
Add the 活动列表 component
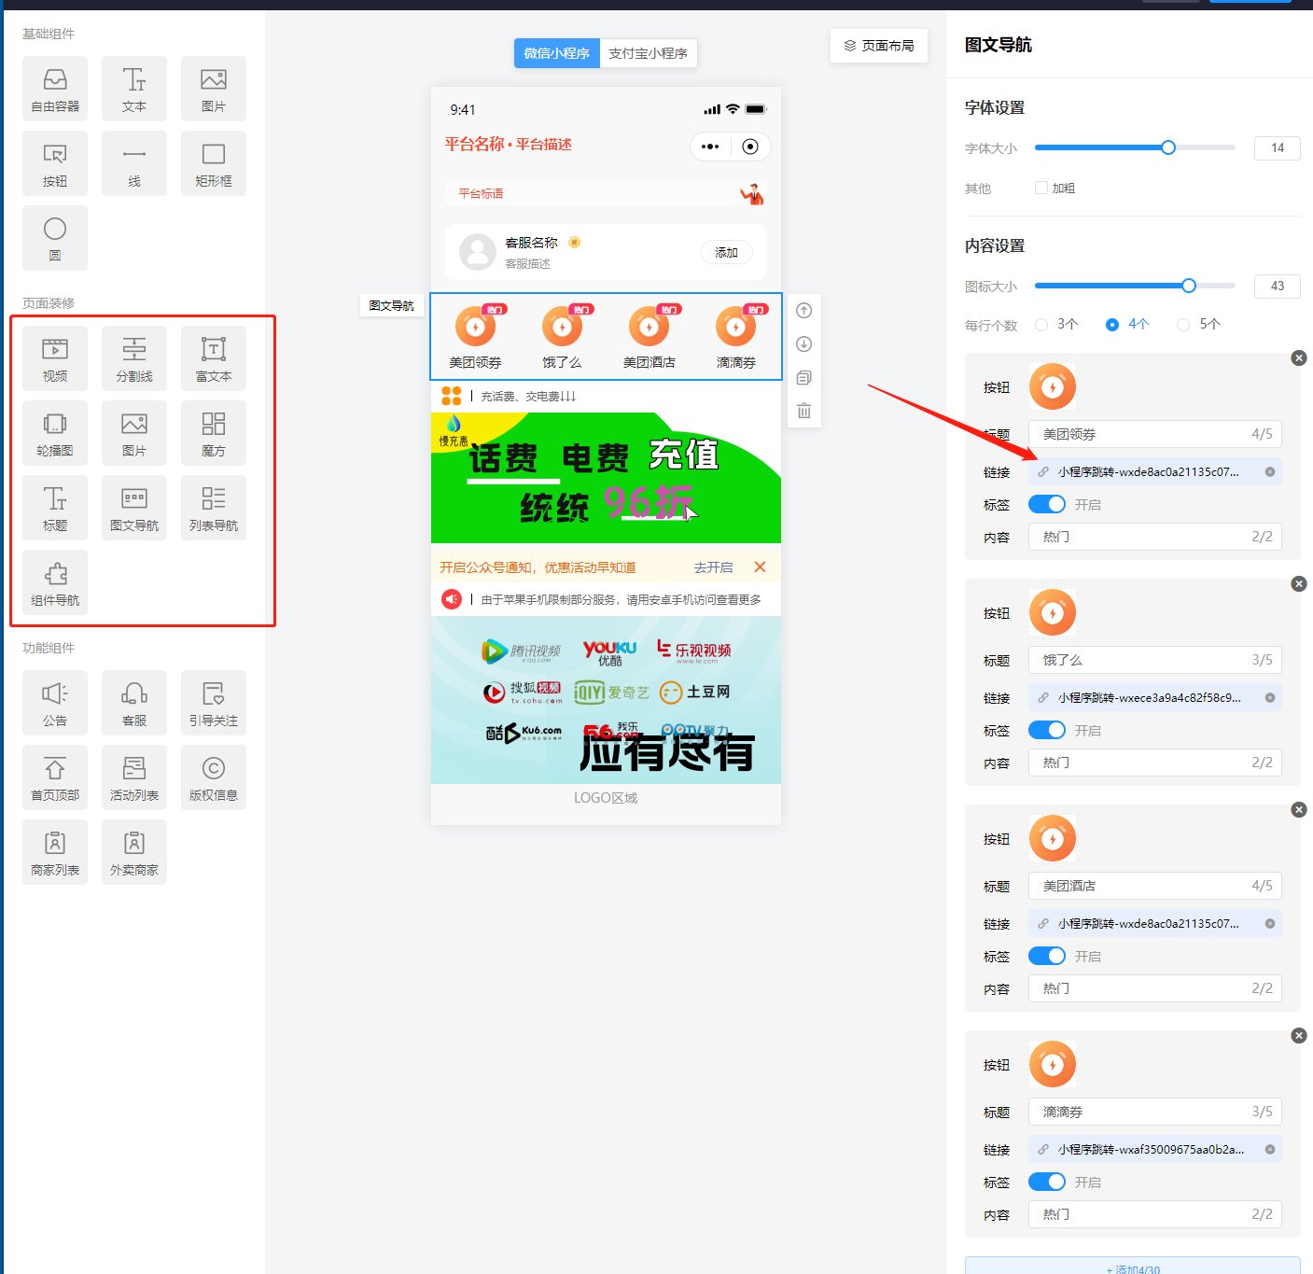point(134,777)
